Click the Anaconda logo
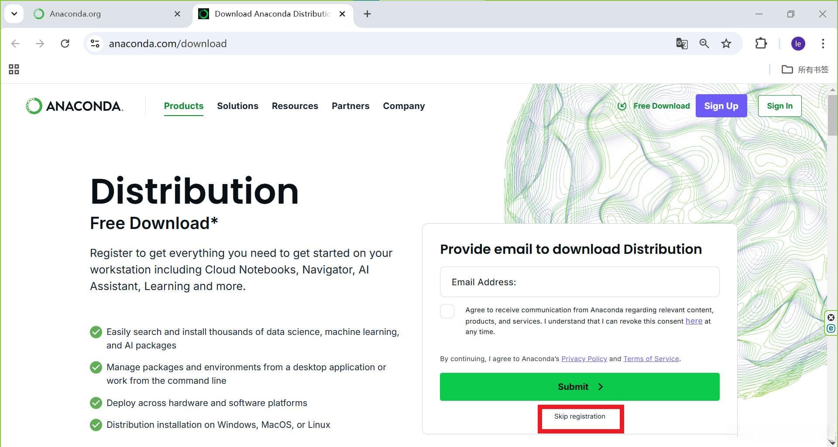Screen dimensions: 838x447 click(75, 106)
